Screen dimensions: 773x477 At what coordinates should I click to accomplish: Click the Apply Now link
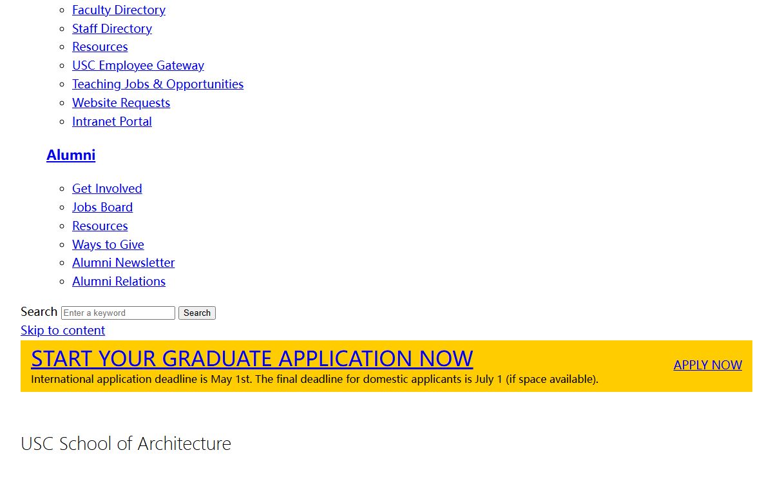coord(708,365)
